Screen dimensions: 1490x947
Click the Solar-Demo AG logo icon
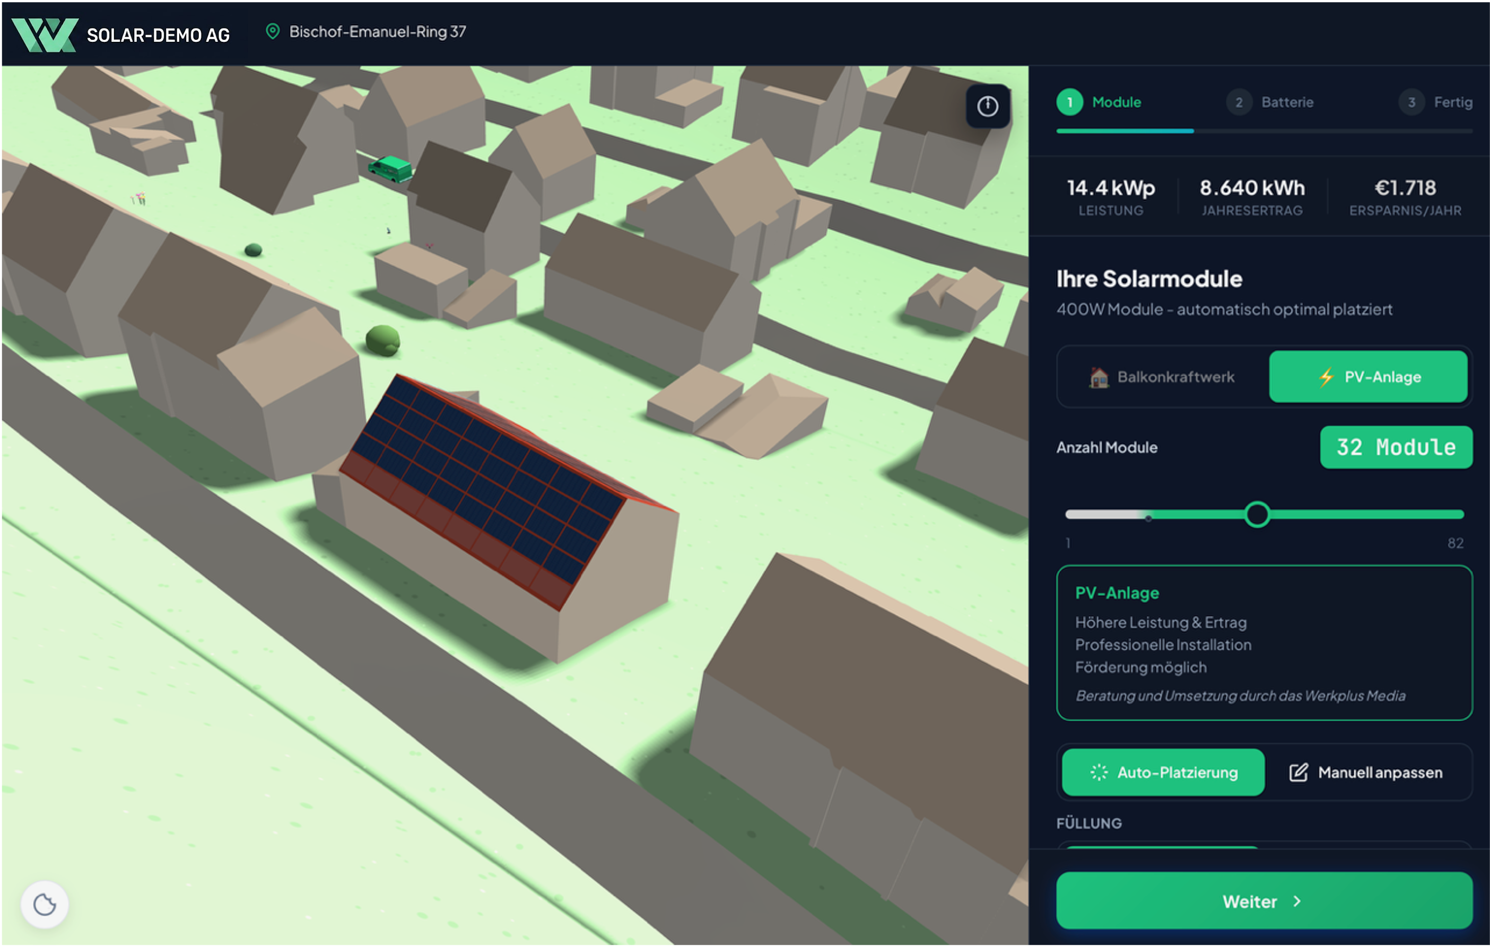[45, 34]
